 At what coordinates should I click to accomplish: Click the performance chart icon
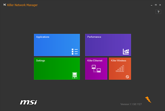[x=126, y=51]
